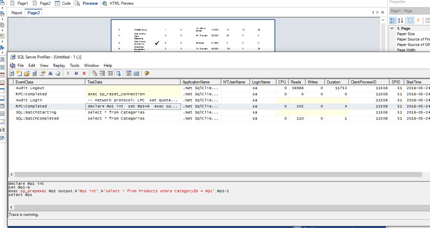Click the Duration column header
Screen dimensions: 430x228
[337, 82]
